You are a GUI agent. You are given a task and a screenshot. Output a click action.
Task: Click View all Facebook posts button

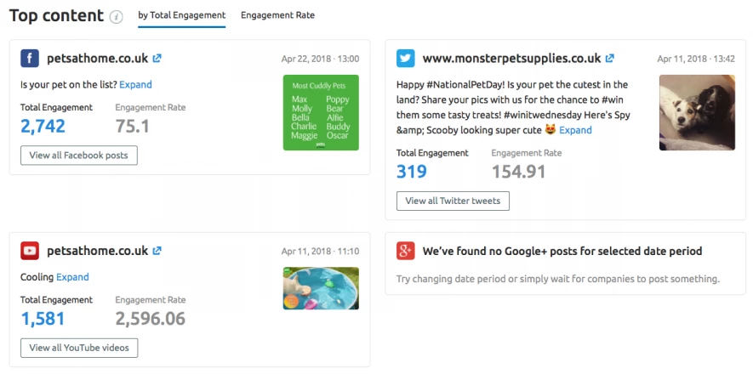click(x=79, y=156)
